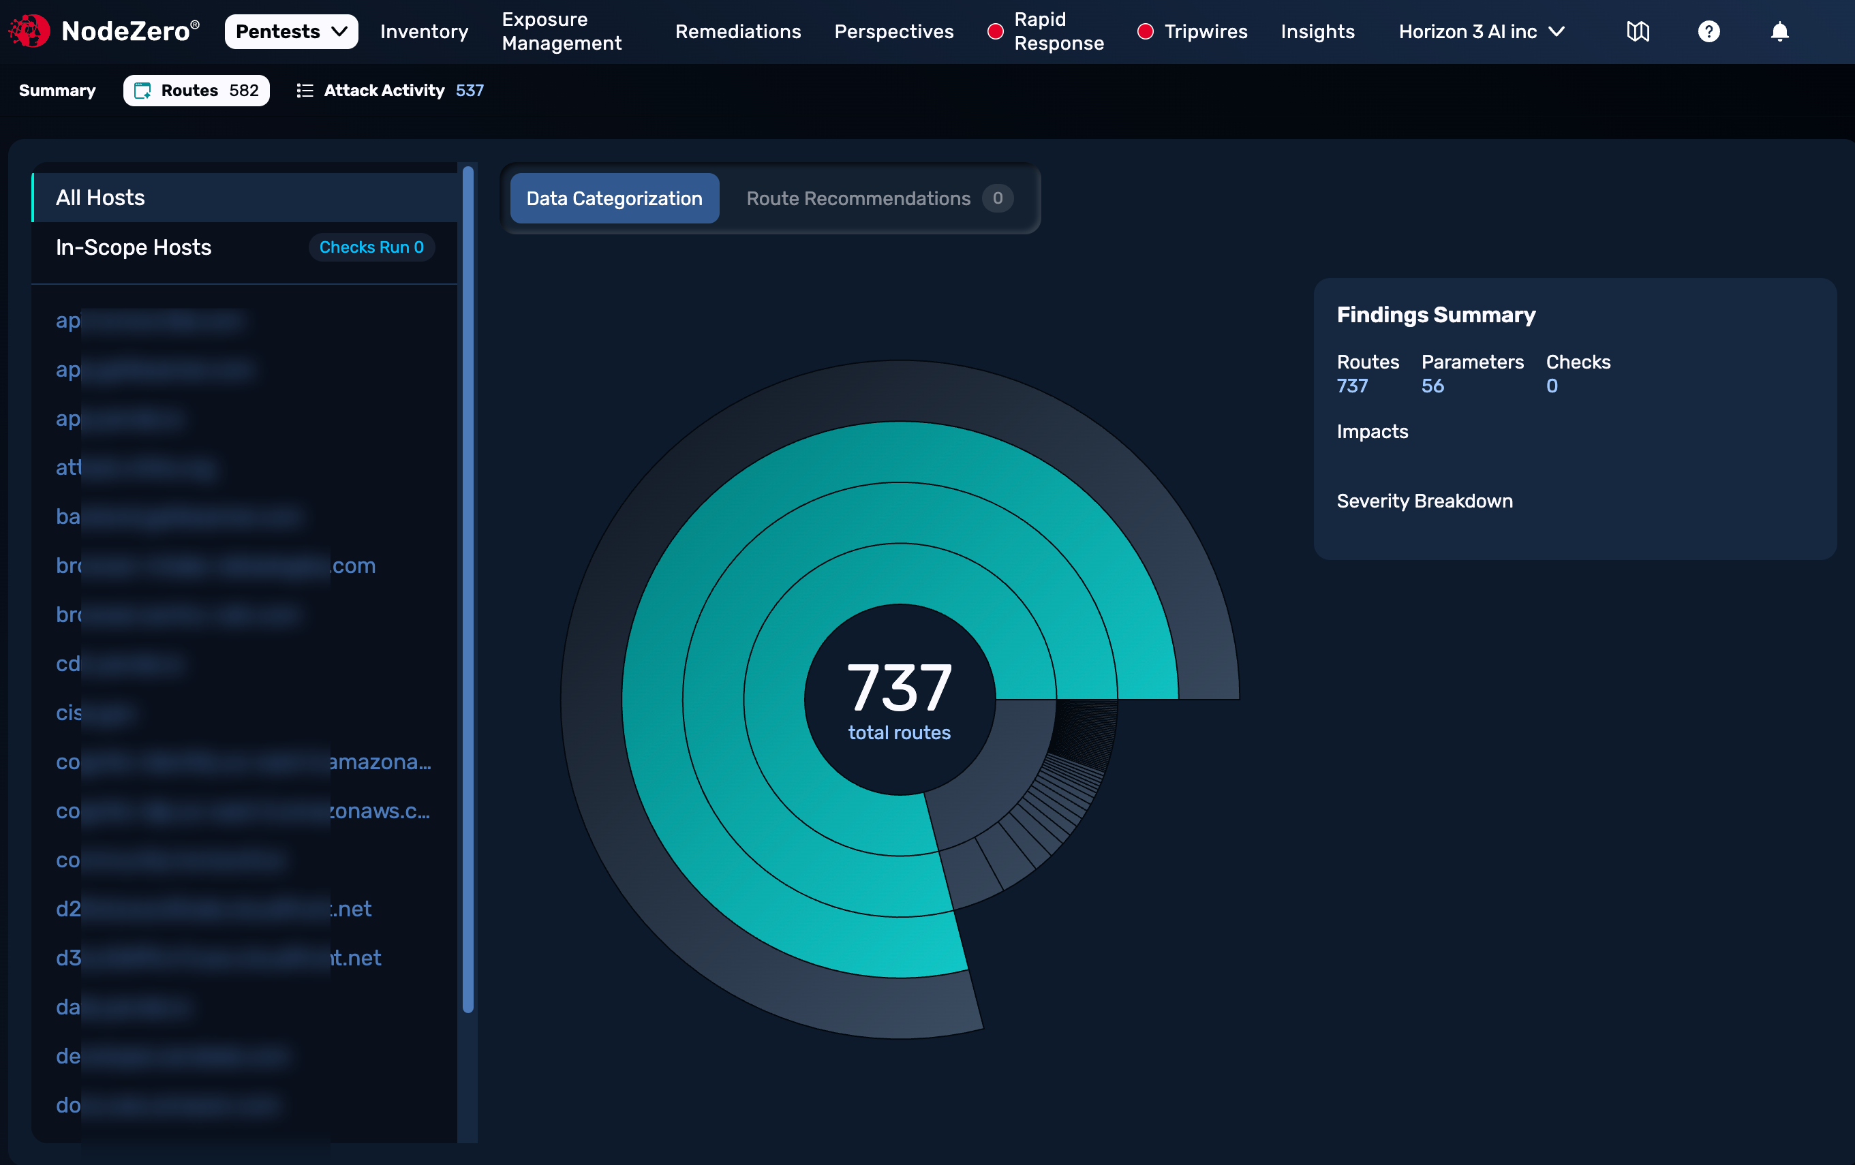Click the Attack Activity list icon
Viewport: 1855px width, 1165px height.
click(x=305, y=91)
